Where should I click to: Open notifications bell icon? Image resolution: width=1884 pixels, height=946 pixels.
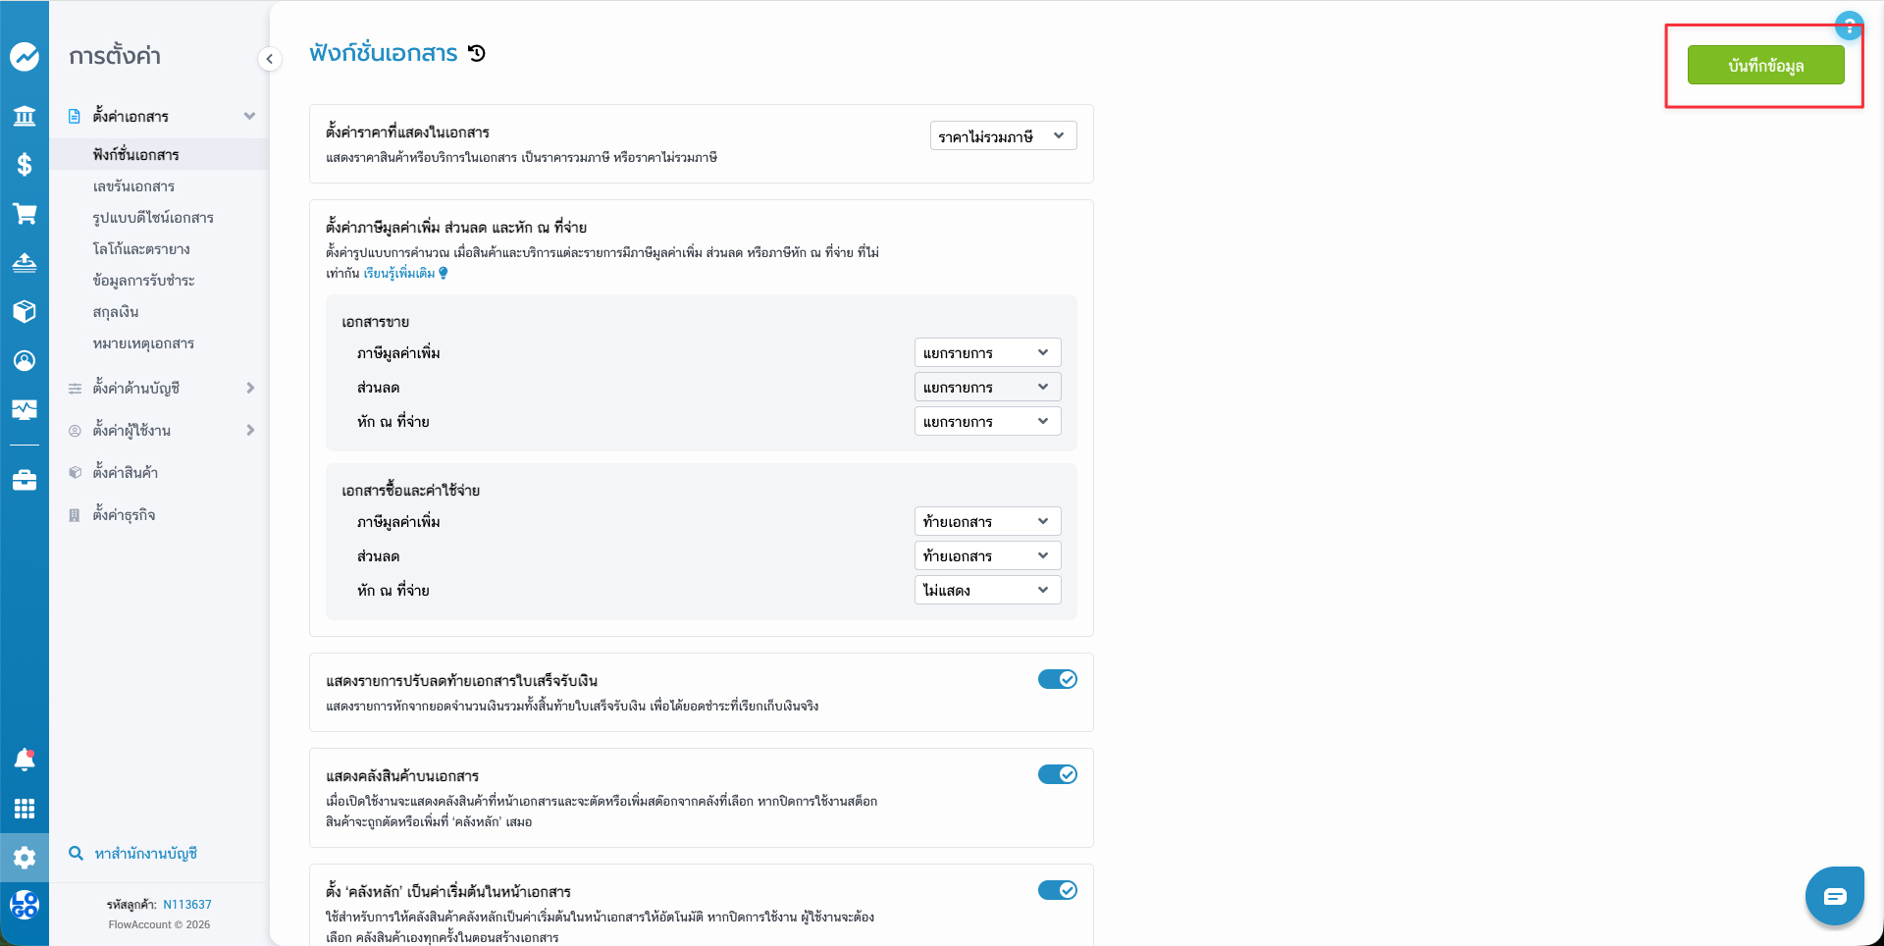(25, 759)
